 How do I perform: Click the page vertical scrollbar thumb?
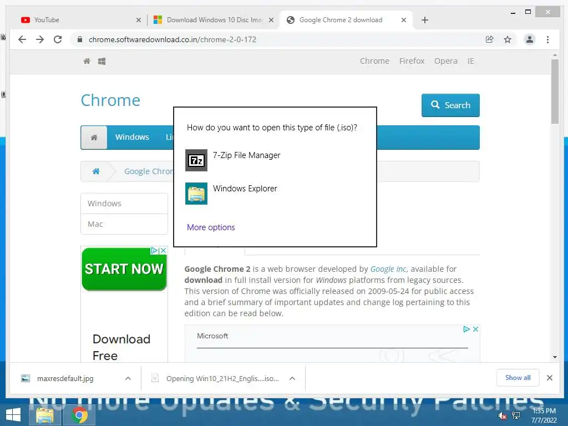coord(555,92)
